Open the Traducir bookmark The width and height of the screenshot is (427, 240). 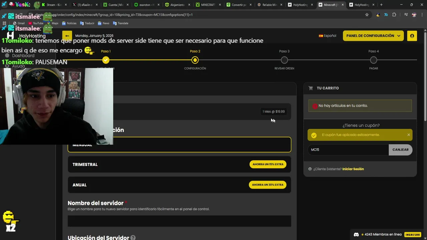87,23
